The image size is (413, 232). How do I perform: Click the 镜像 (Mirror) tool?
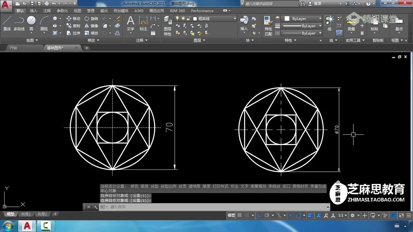(x=91, y=26)
